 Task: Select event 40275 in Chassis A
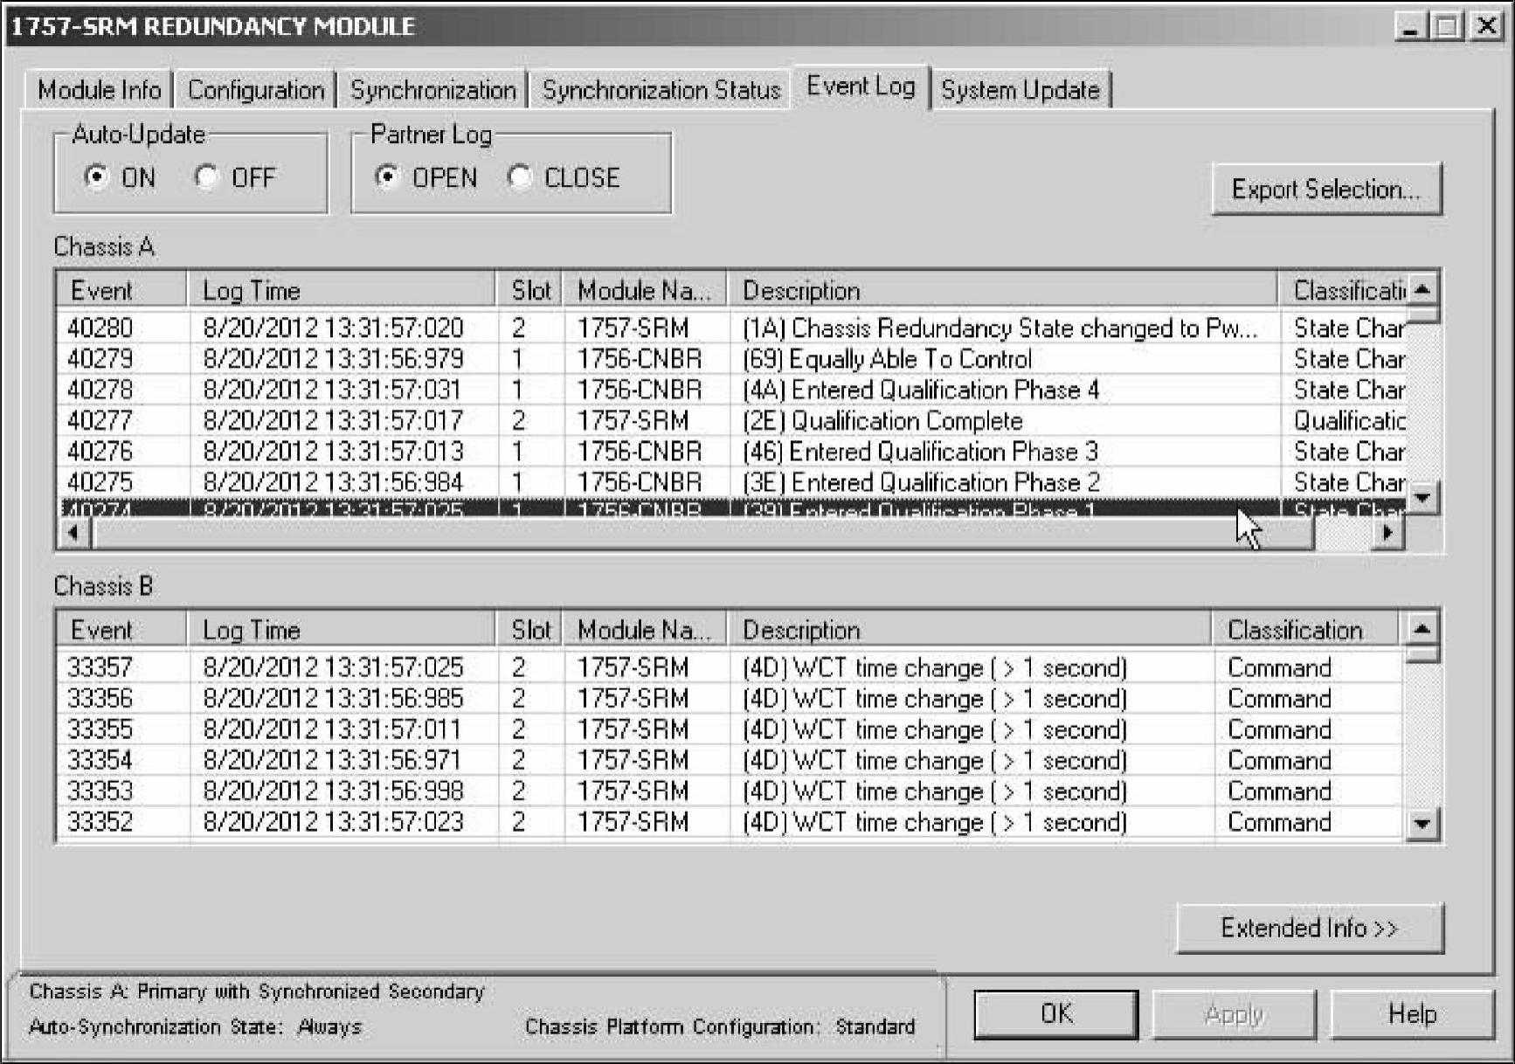[732, 482]
